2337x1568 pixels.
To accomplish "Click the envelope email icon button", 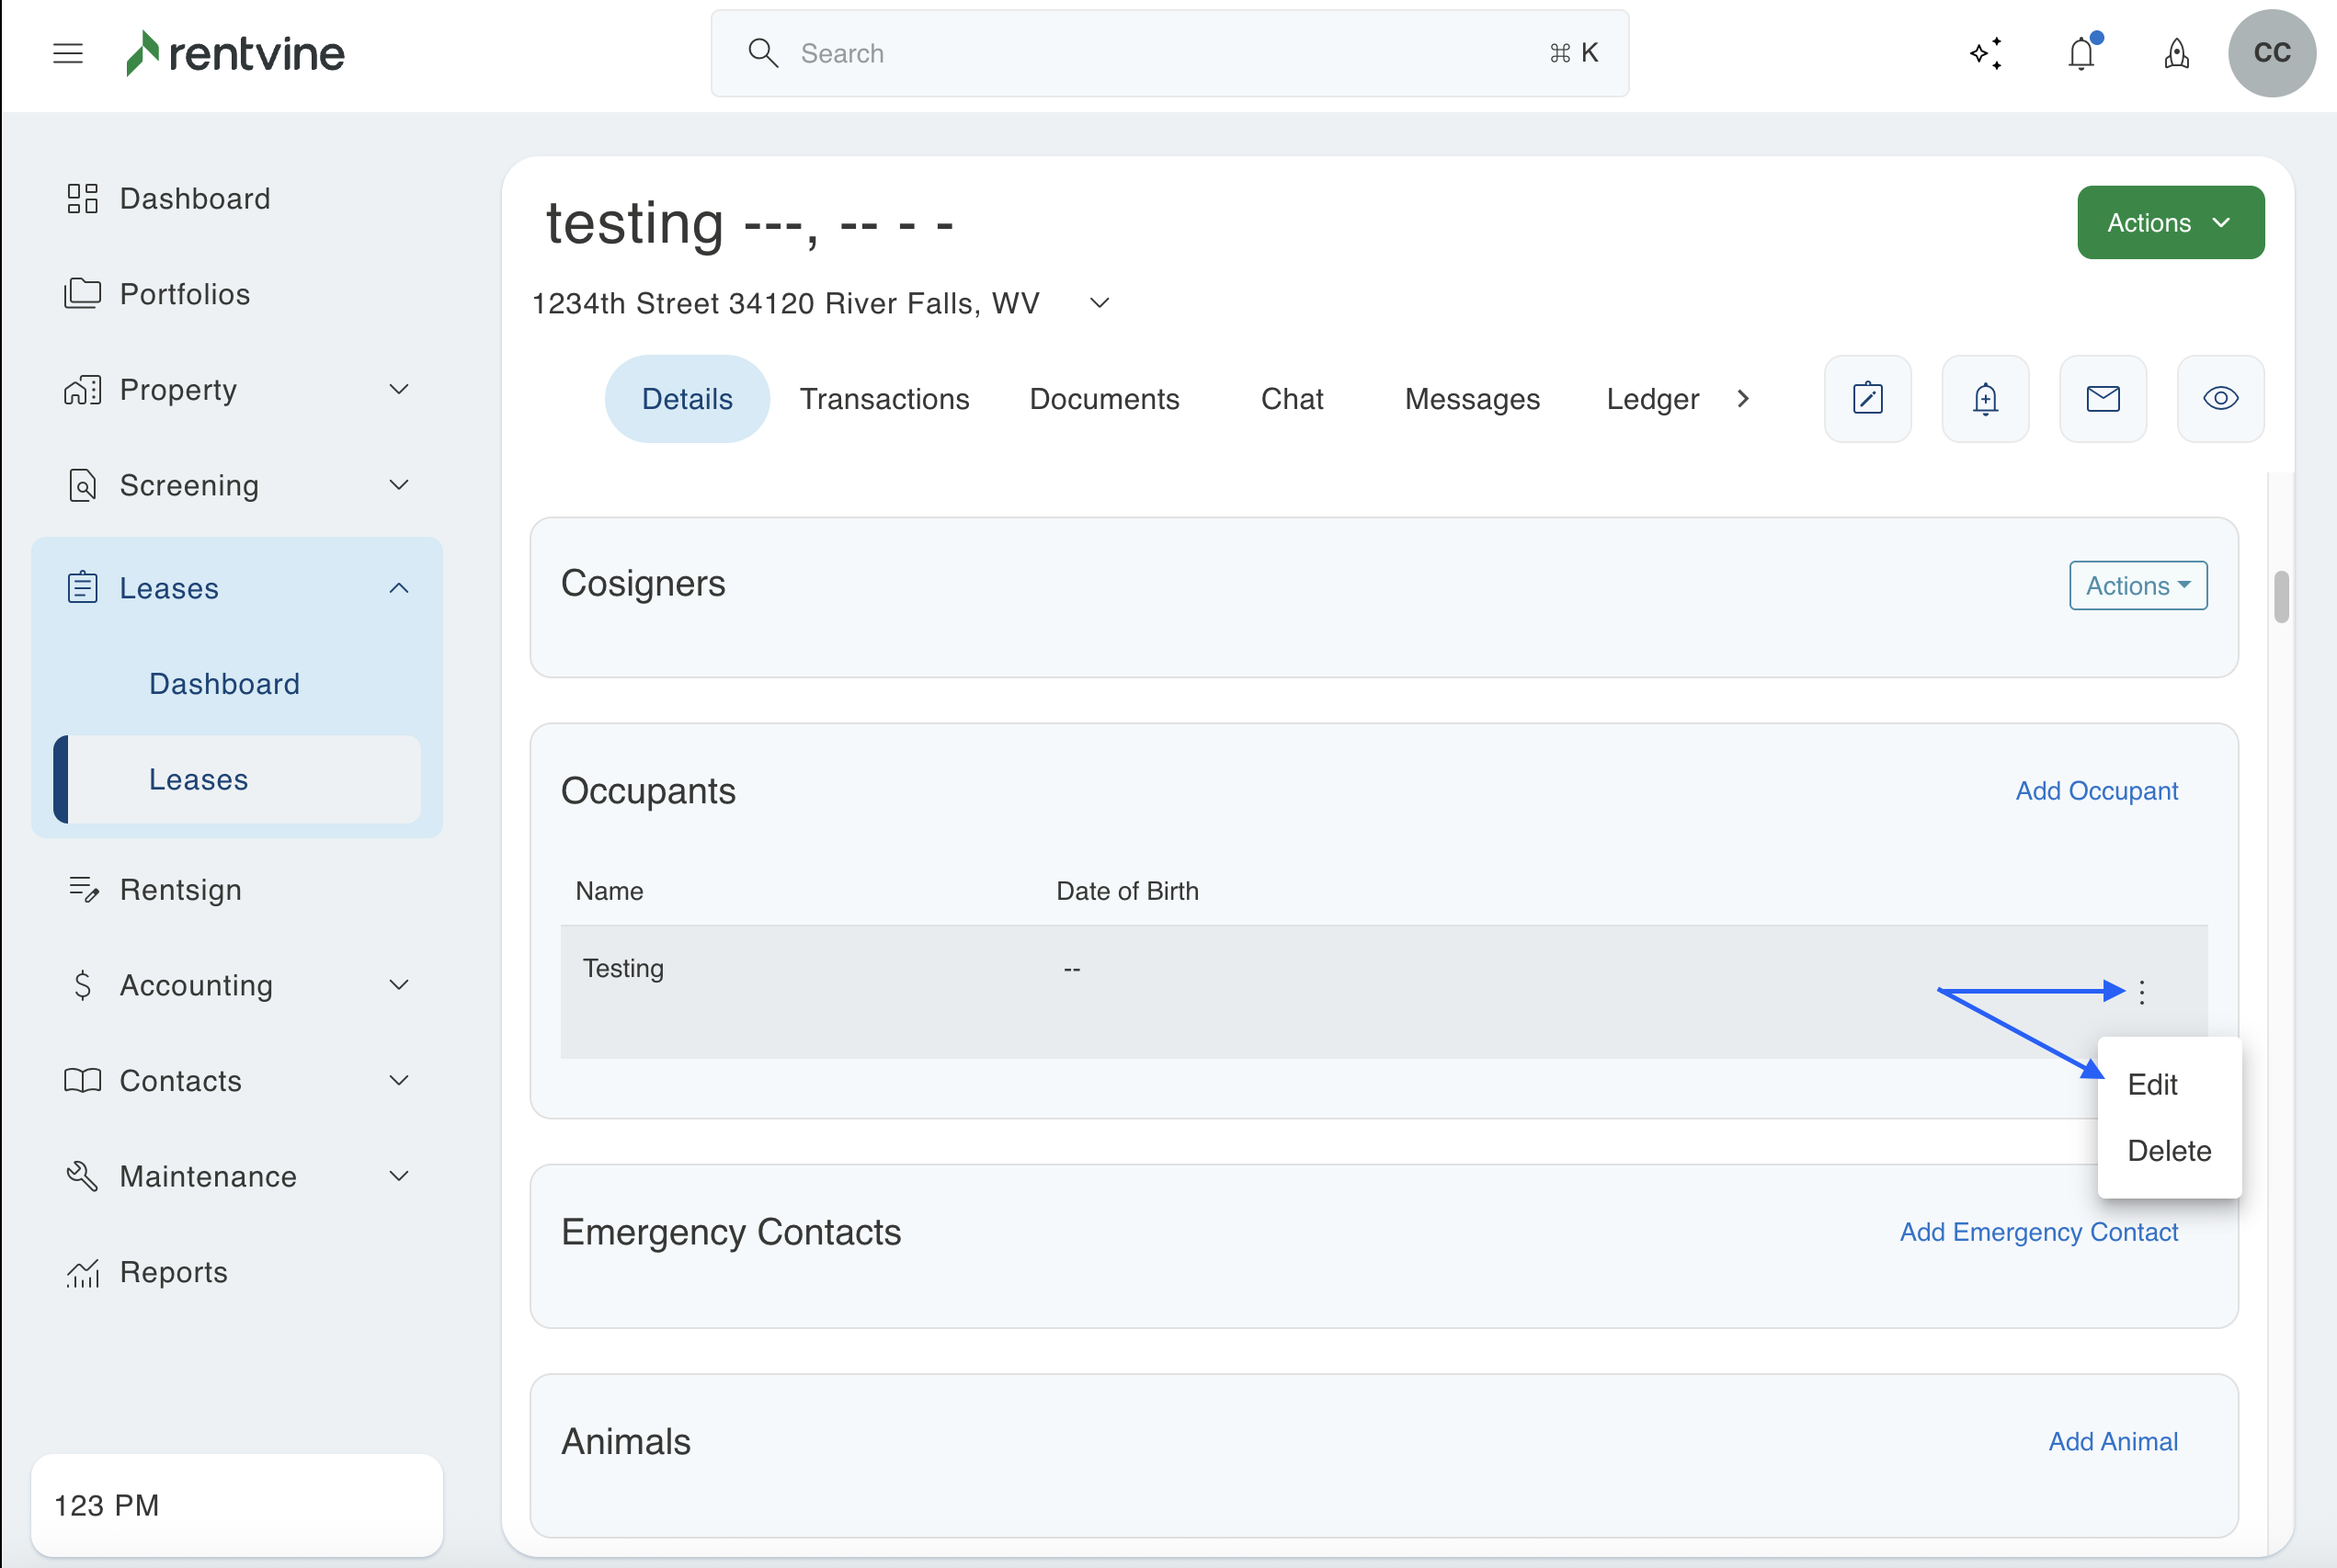I will [2103, 399].
